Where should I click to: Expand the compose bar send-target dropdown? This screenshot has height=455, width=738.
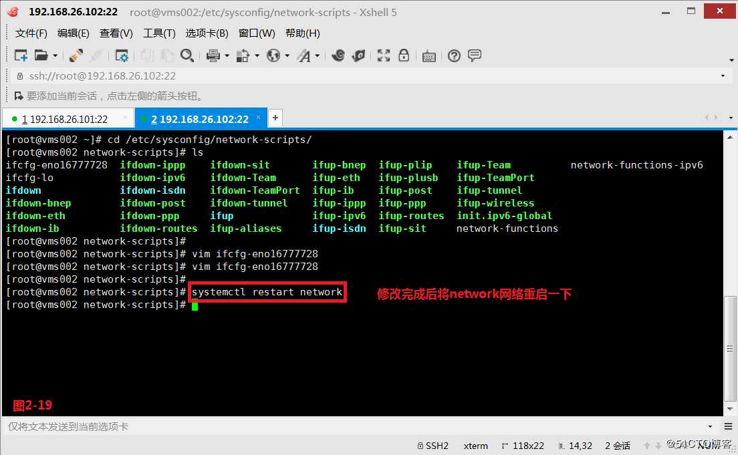710,426
